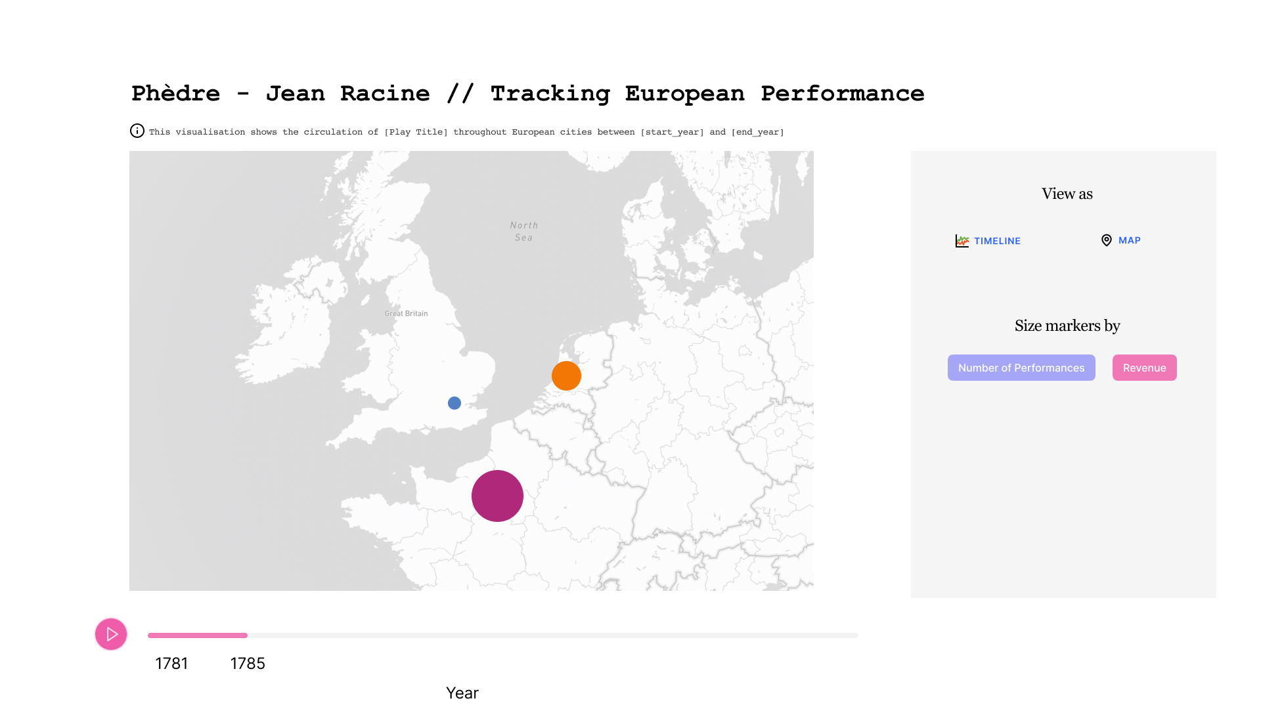Screen dimensions: 1261x709
Task: Click the unfilled grey part of year slider
Action: 552,635
